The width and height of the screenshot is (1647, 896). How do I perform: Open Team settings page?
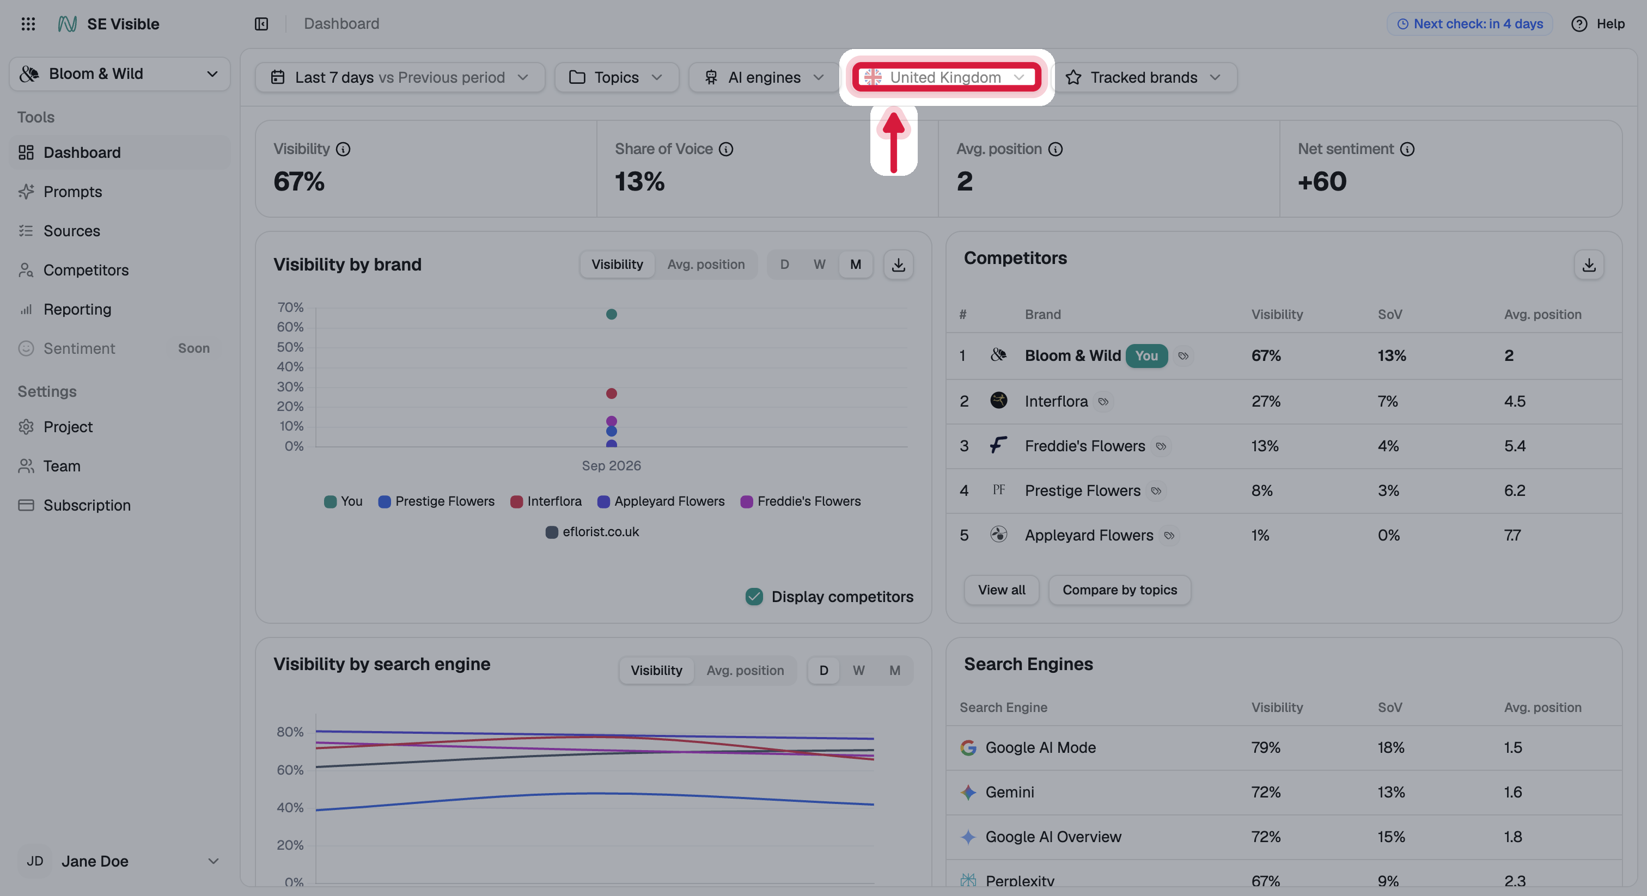120,466
